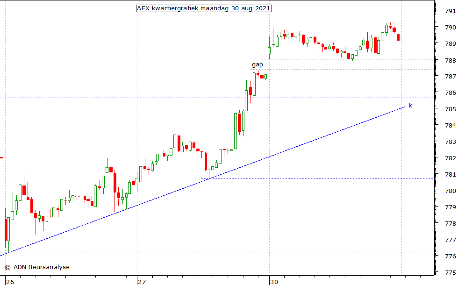The height and width of the screenshot is (285, 458).
Task: Click the blue trendline label 'k'
Action: point(410,106)
